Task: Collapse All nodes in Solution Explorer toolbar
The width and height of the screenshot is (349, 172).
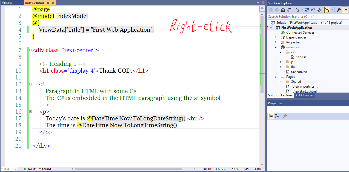Action: [313, 10]
